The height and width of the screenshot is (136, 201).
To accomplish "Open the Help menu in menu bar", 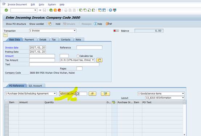I will click(62, 4).
